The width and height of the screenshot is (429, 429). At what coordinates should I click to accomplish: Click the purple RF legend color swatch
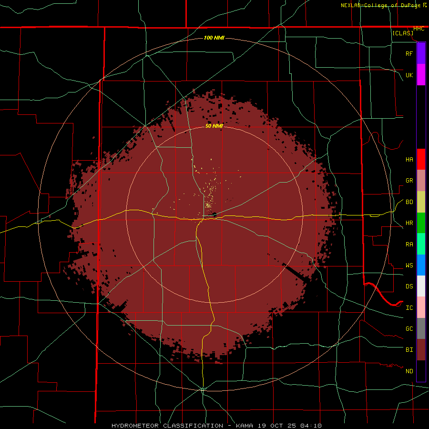[421, 53]
